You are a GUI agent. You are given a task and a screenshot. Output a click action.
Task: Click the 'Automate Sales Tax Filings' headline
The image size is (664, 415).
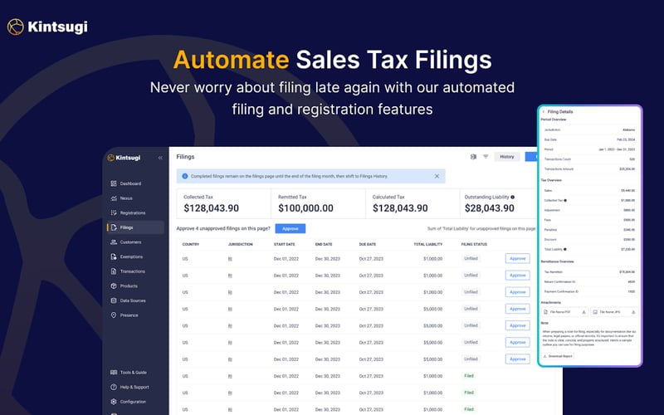point(333,59)
